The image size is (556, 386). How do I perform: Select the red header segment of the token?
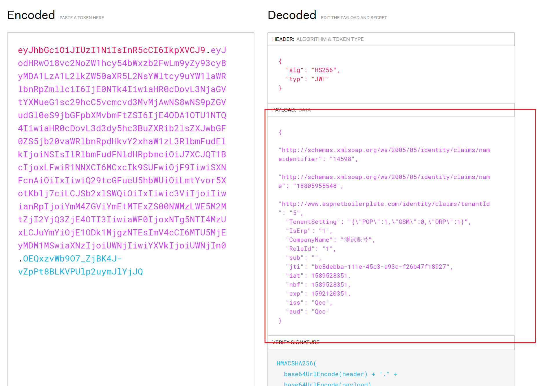pyautogui.click(x=111, y=50)
